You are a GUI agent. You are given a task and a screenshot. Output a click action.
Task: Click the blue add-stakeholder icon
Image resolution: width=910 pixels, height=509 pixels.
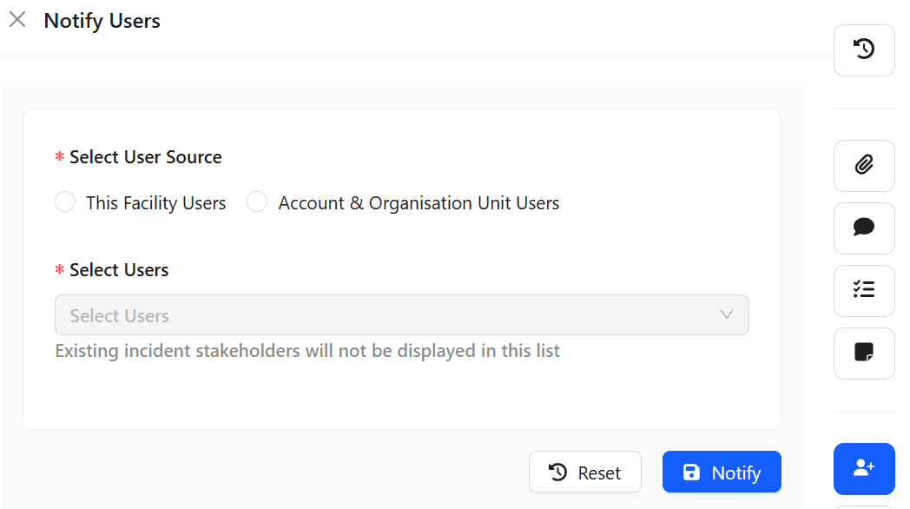point(864,468)
